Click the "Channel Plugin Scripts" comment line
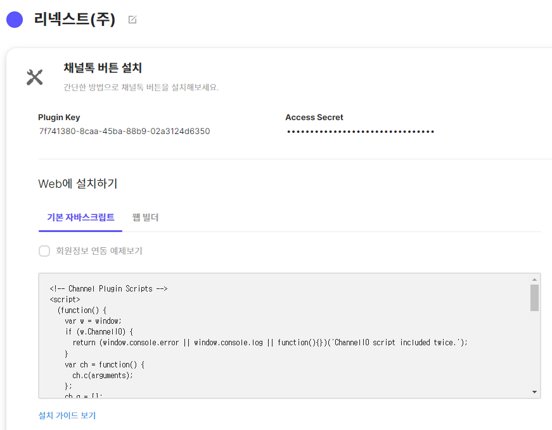 [108, 288]
